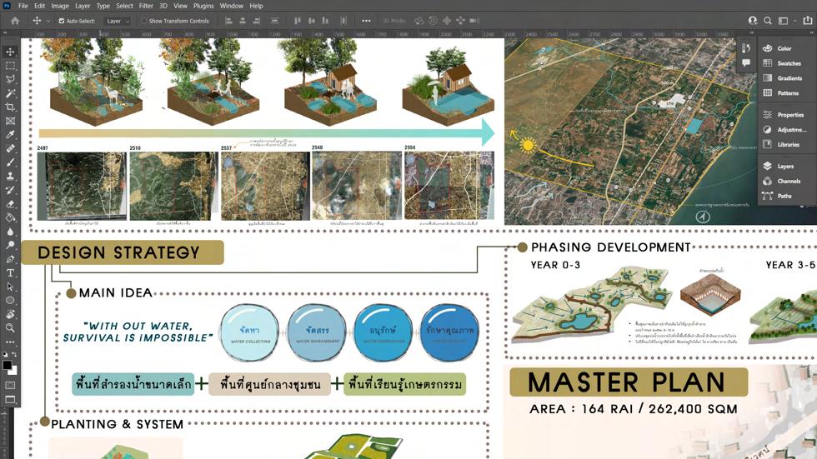This screenshot has height=459, width=817.
Task: Align horizontal centers in options bar
Action: click(243, 21)
